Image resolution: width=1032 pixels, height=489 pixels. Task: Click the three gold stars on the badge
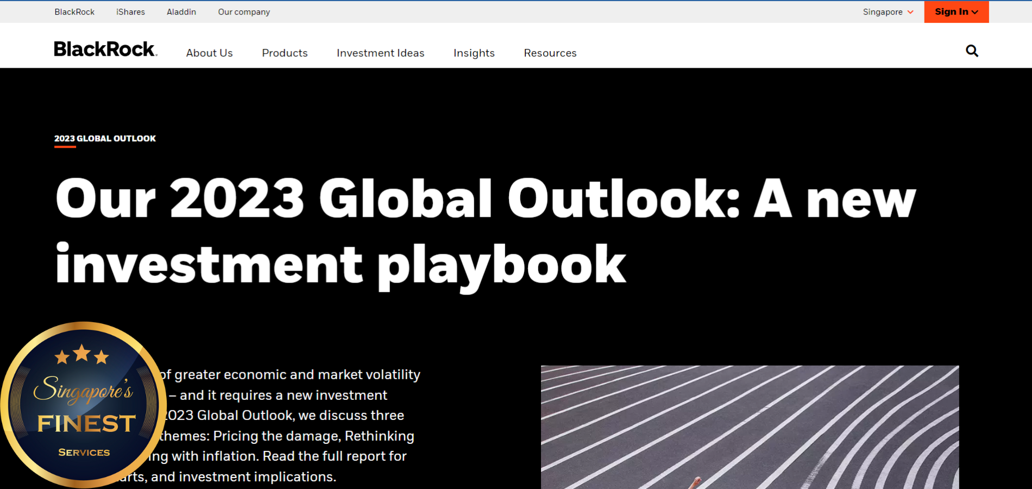point(82,355)
